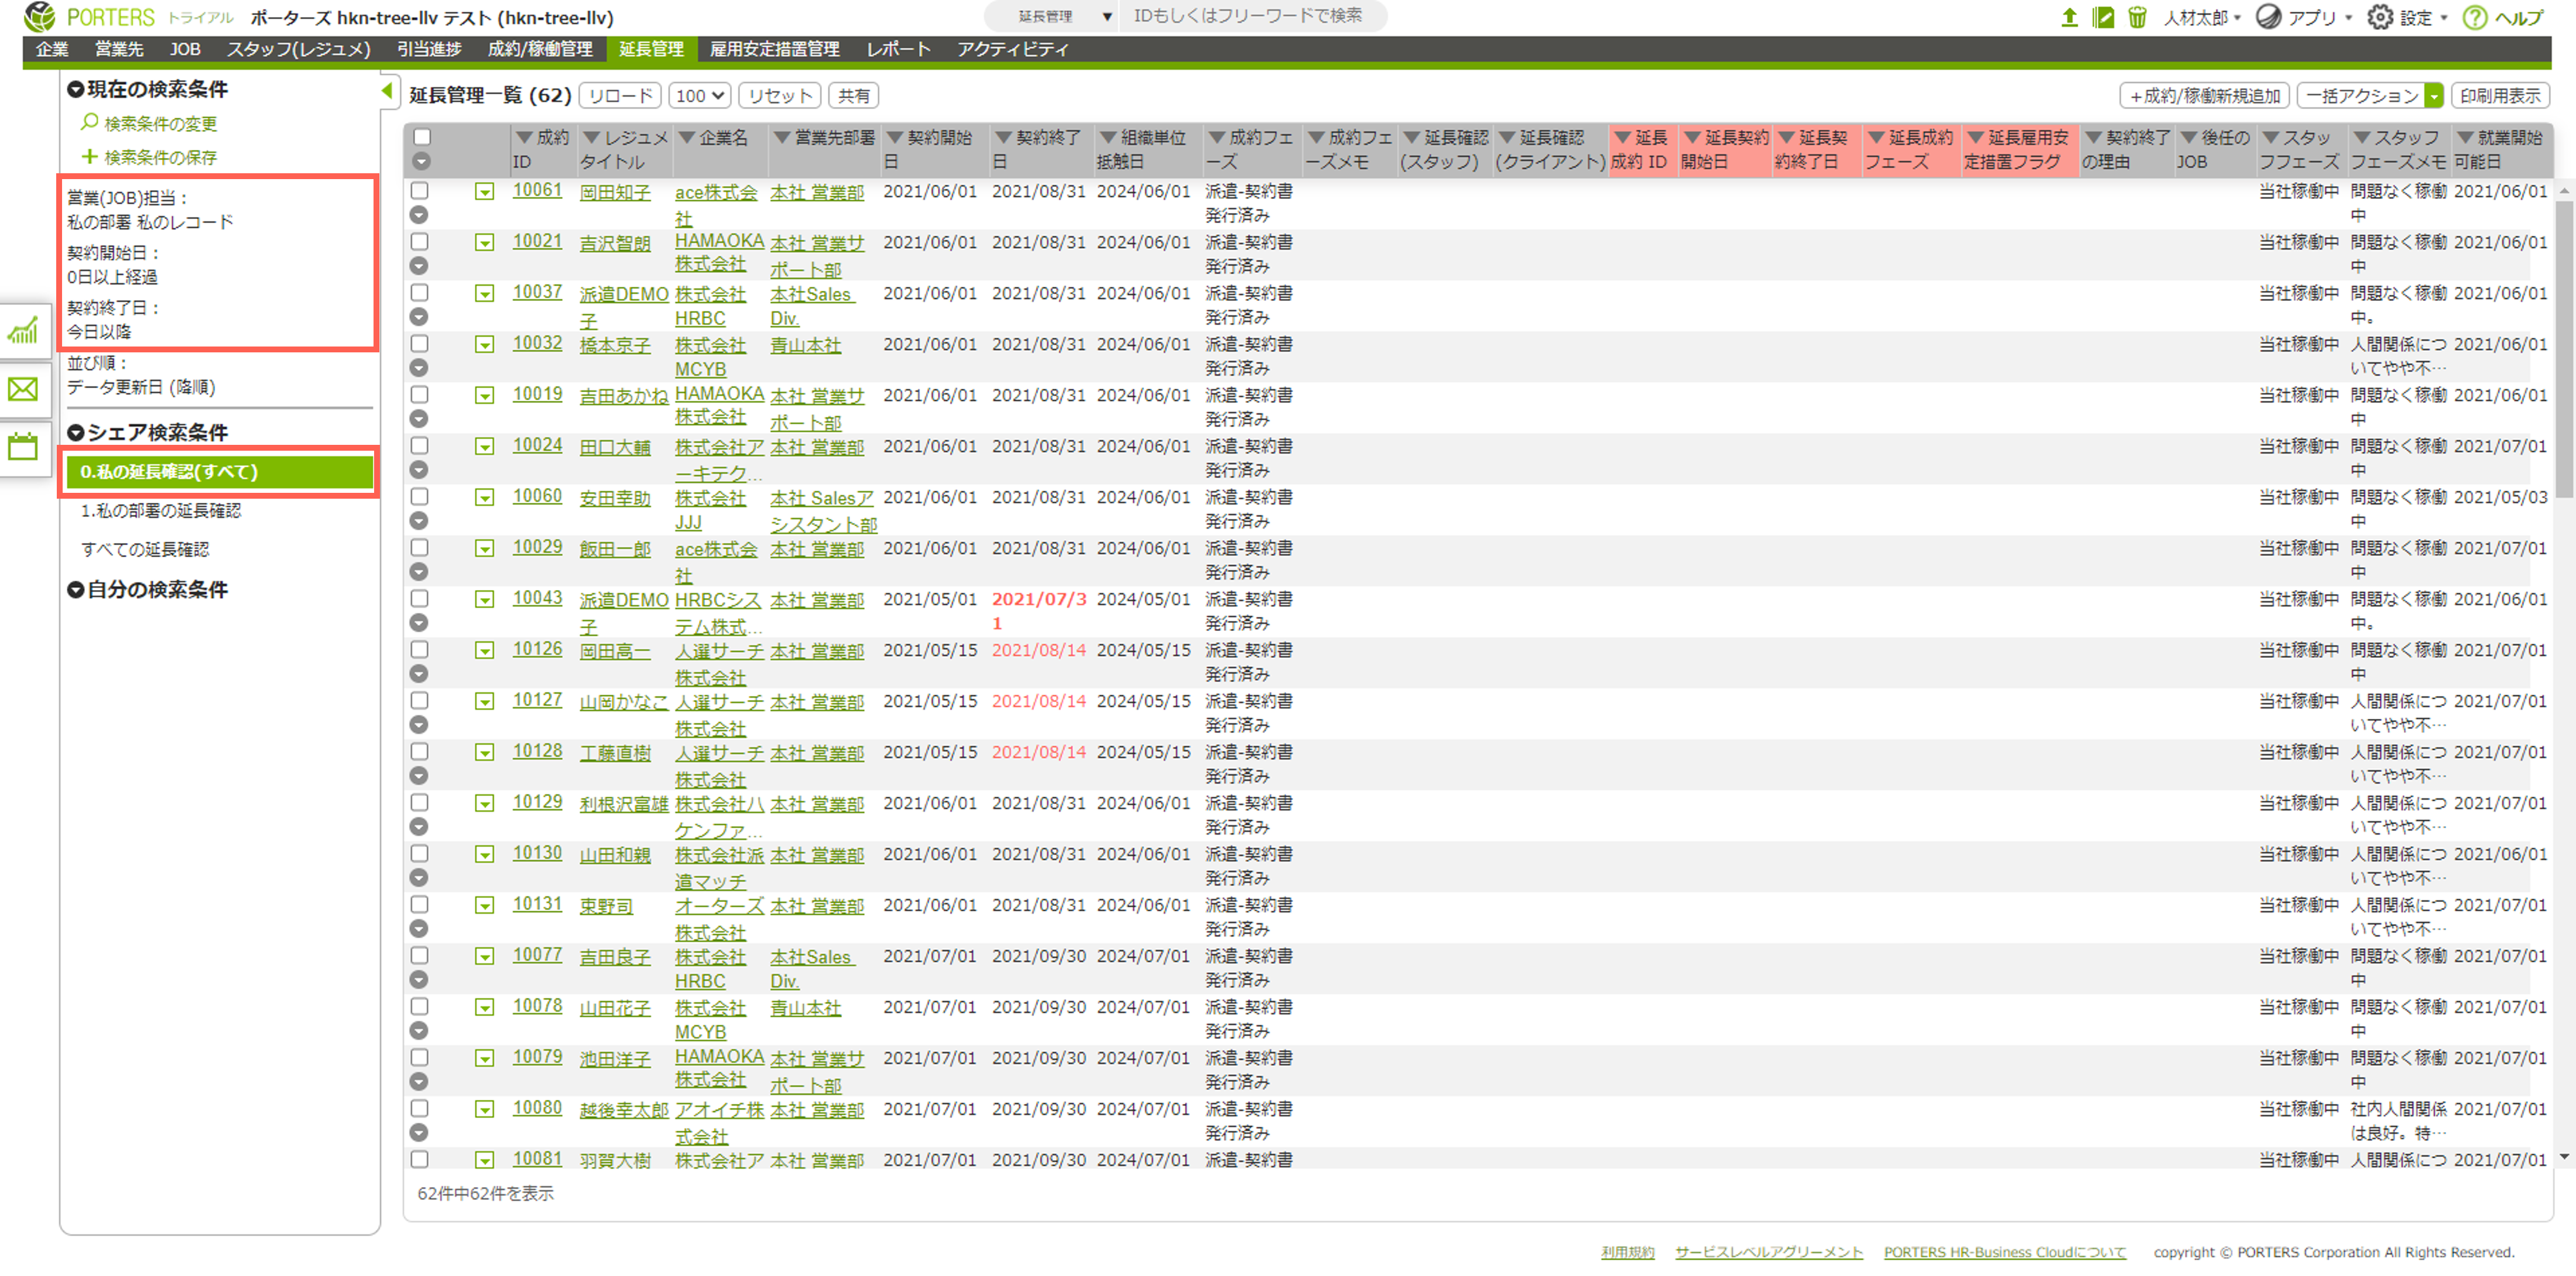
Task: Collapse left panel with green triangle arrow
Action: pyautogui.click(x=387, y=91)
